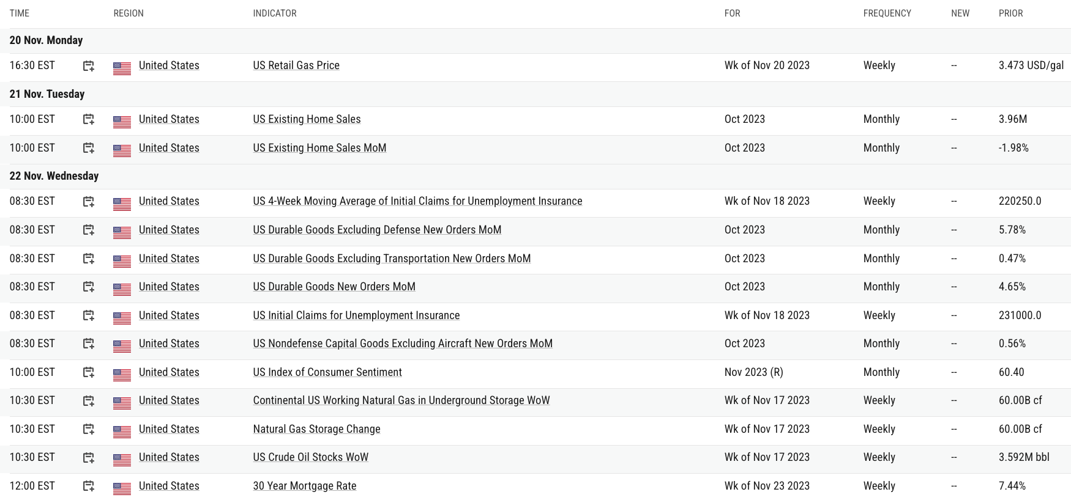Click the PRIOR column header
Viewport: 1071px width, 500px height.
pos(1011,13)
